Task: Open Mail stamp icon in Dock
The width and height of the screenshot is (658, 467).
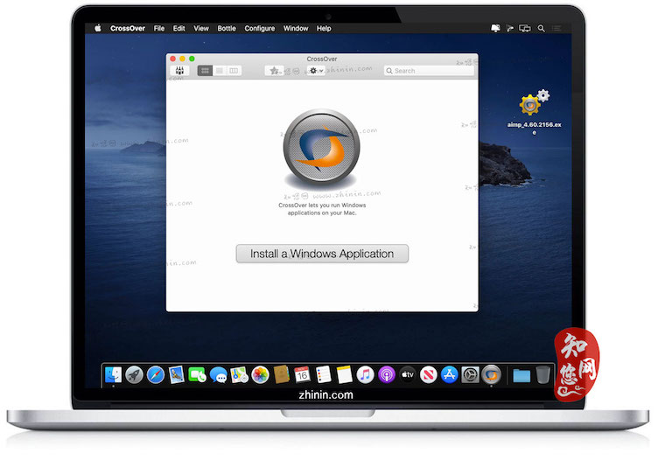Action: pyautogui.click(x=176, y=374)
